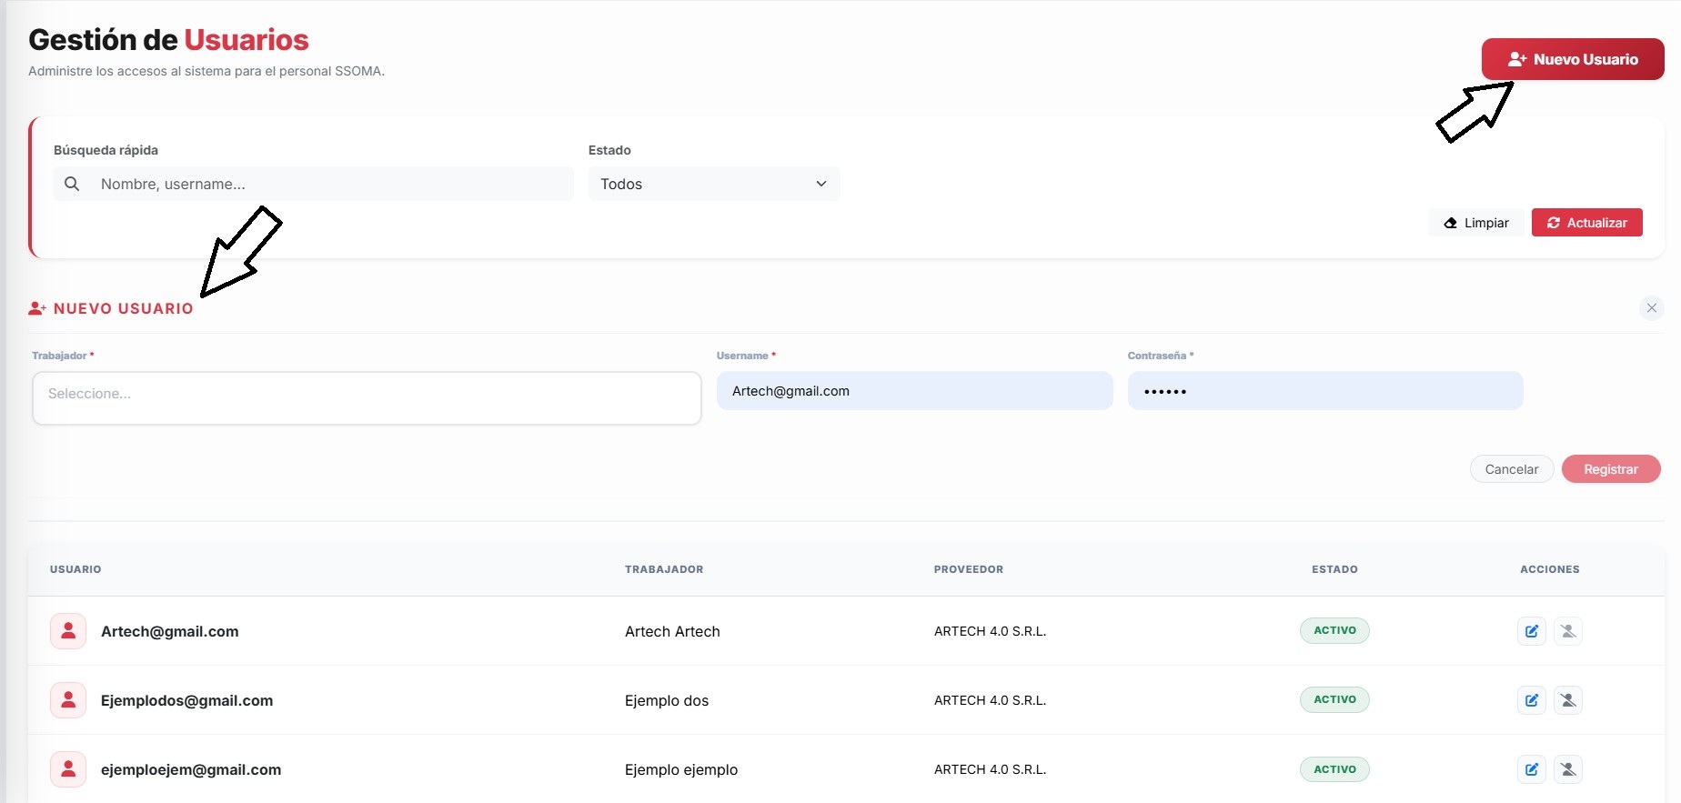Viewport: 1681px width, 803px height.
Task: Click the magnifier search icon
Action: (x=72, y=184)
